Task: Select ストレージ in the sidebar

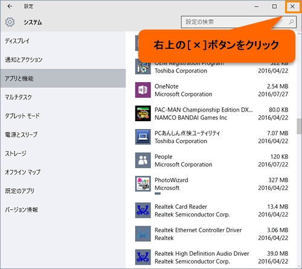Action: click(63, 153)
